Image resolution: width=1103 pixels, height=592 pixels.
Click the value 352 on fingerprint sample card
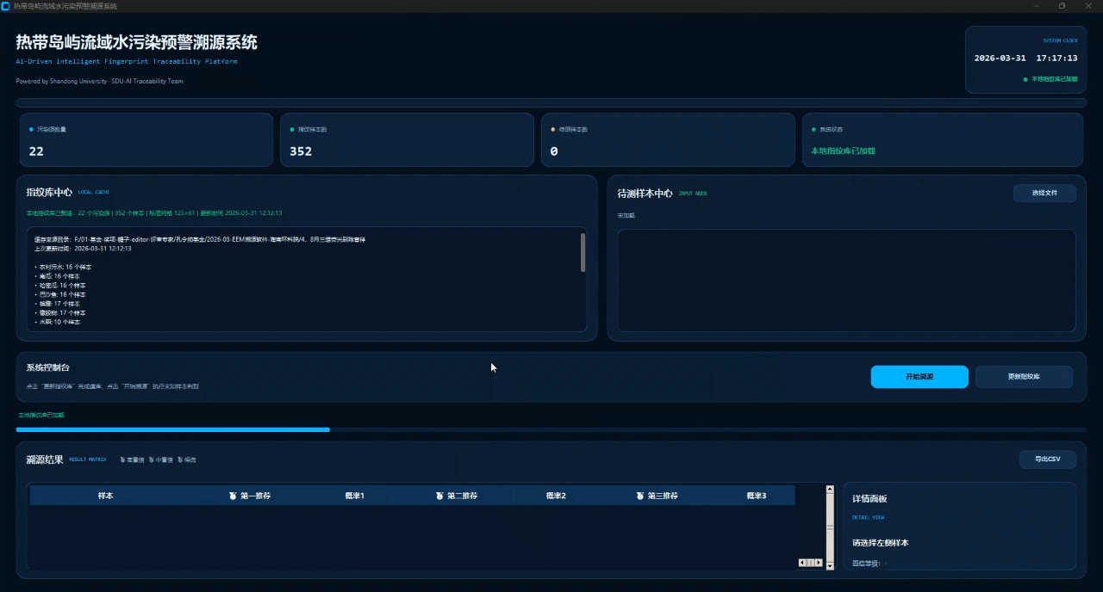tap(301, 151)
